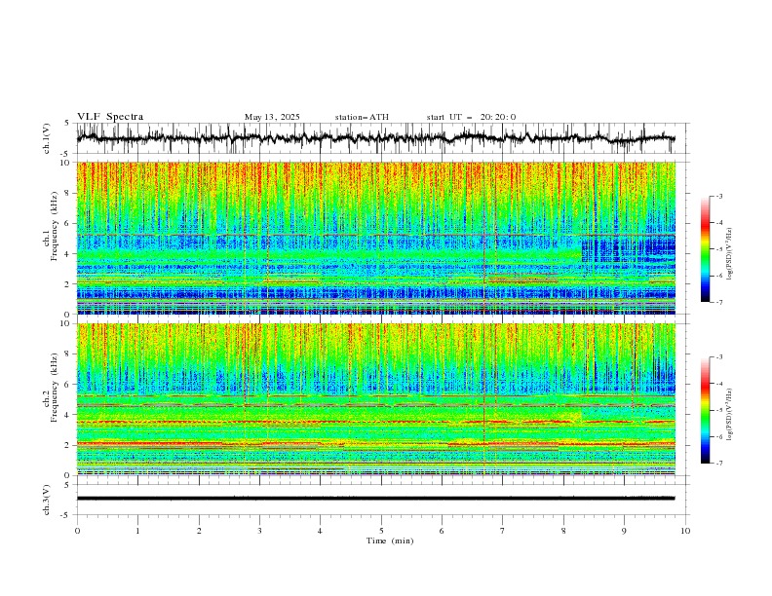The width and height of the screenshot is (772, 596).
Task: Click time axis tick label "1"
Action: click(x=137, y=531)
